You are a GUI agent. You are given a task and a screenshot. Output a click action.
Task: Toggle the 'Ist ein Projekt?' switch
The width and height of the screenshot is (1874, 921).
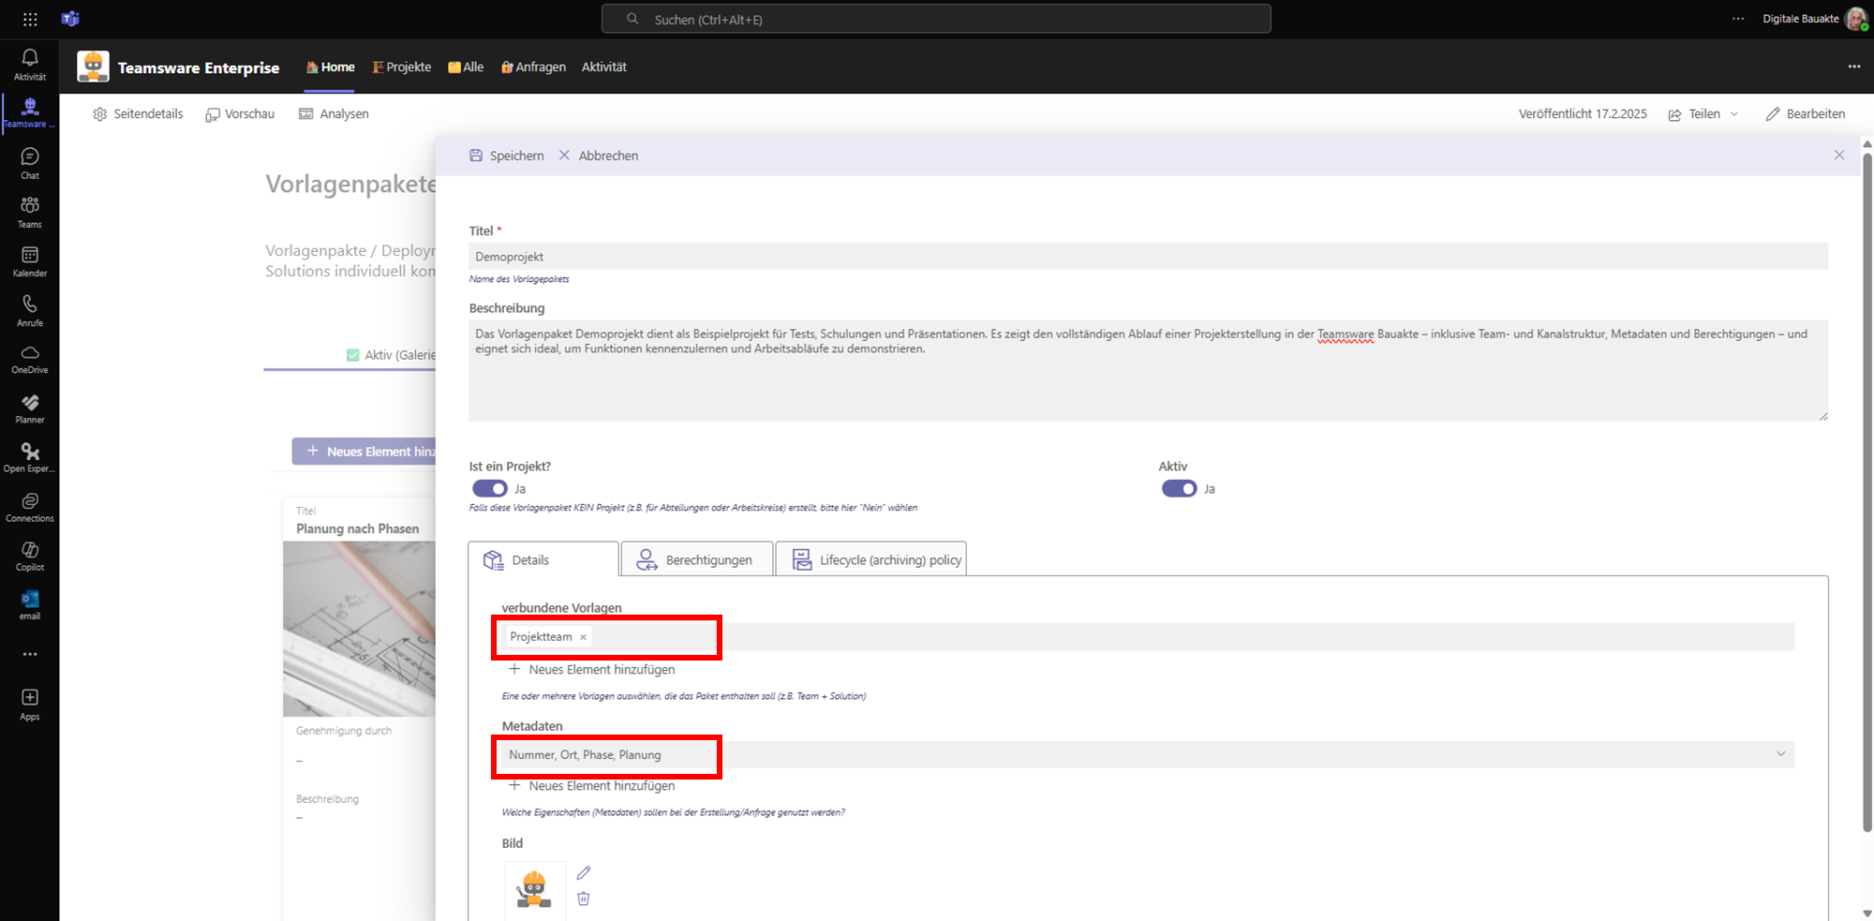pos(489,489)
